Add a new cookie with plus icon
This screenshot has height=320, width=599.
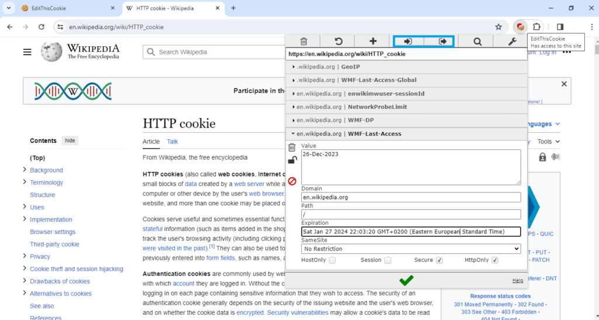pos(373,41)
